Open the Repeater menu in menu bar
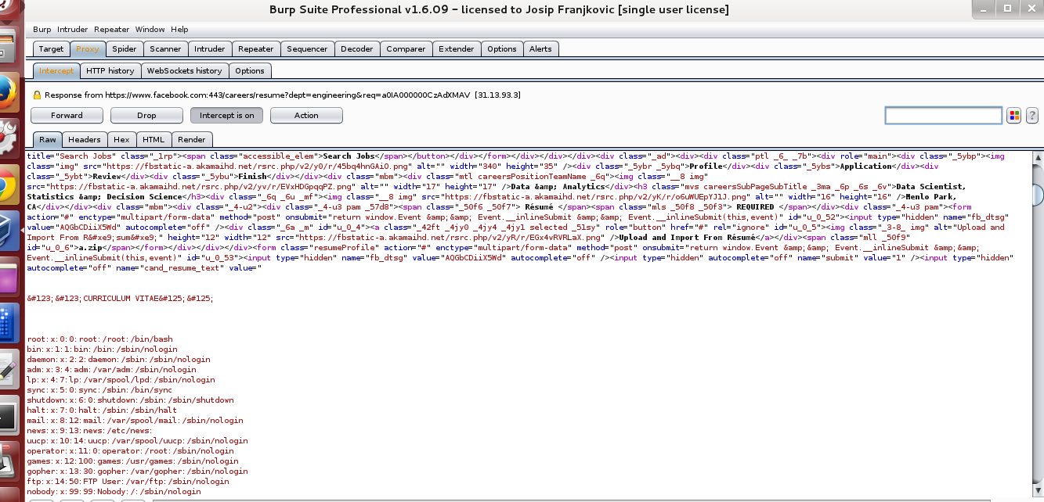The width and height of the screenshot is (1044, 502). [111, 29]
